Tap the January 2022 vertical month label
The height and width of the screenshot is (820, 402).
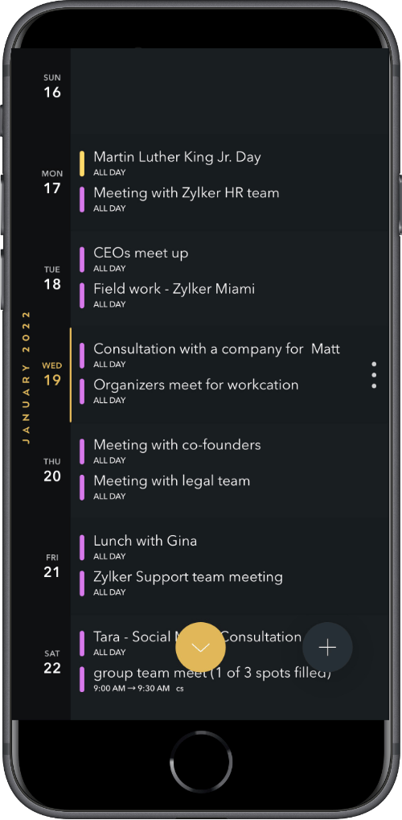pyautogui.click(x=27, y=377)
